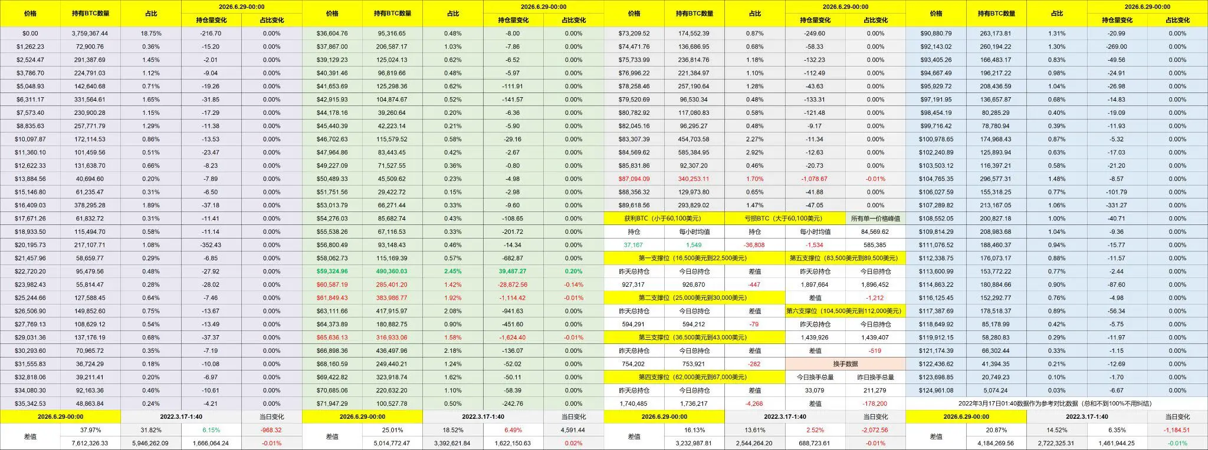Screen dimensions: 1208x450
Task: Select the red daily change -2,072.56
Action: point(875,430)
